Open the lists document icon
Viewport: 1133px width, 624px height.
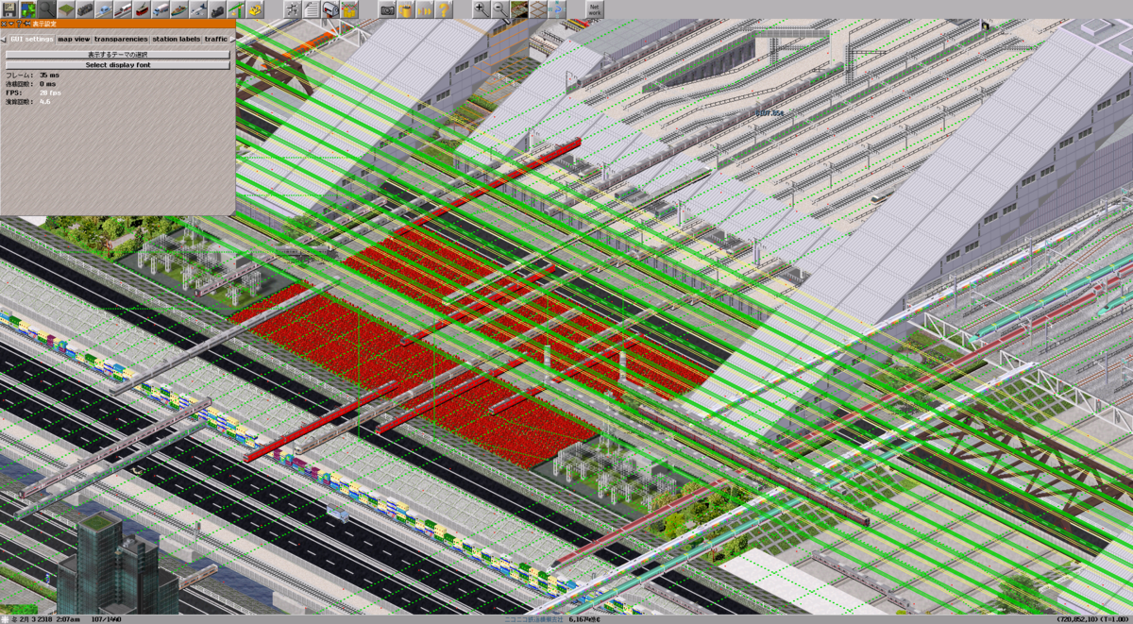tap(312, 9)
